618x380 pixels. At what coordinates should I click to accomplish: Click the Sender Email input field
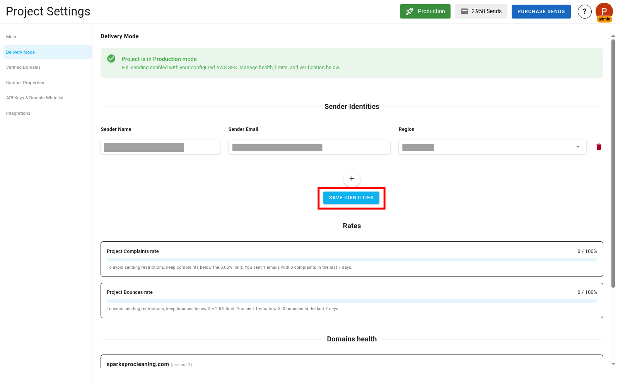click(x=309, y=147)
